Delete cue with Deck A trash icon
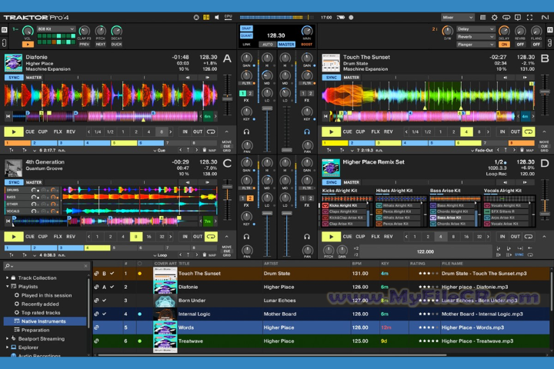The image size is (554, 369). coord(204,150)
